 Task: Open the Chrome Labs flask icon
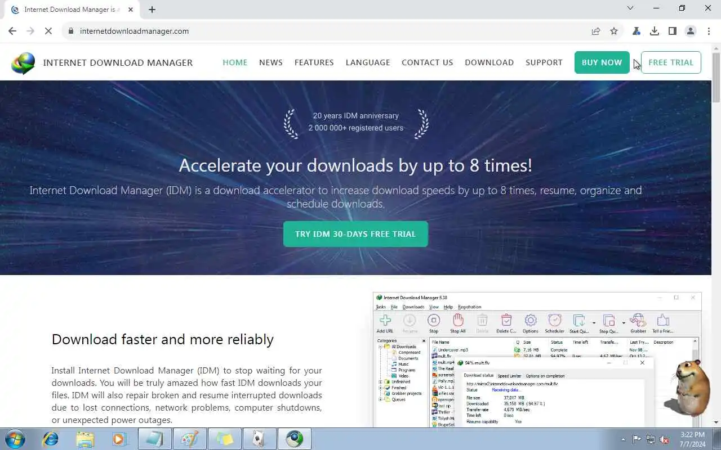click(637, 31)
